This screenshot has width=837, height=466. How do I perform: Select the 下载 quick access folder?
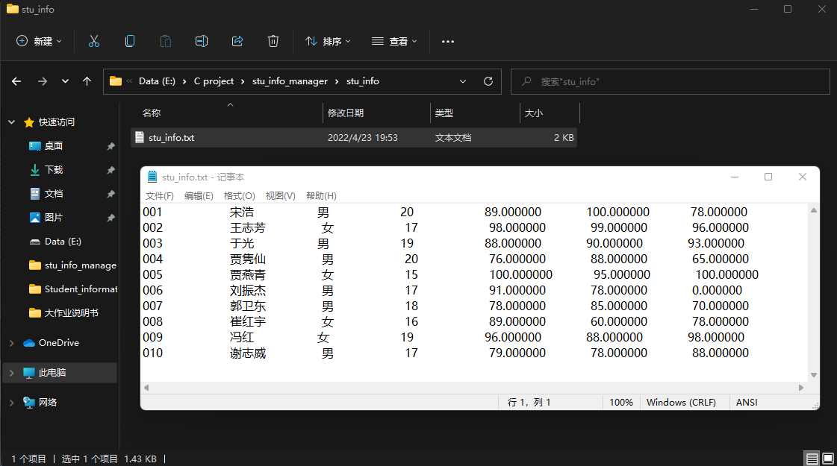54,170
